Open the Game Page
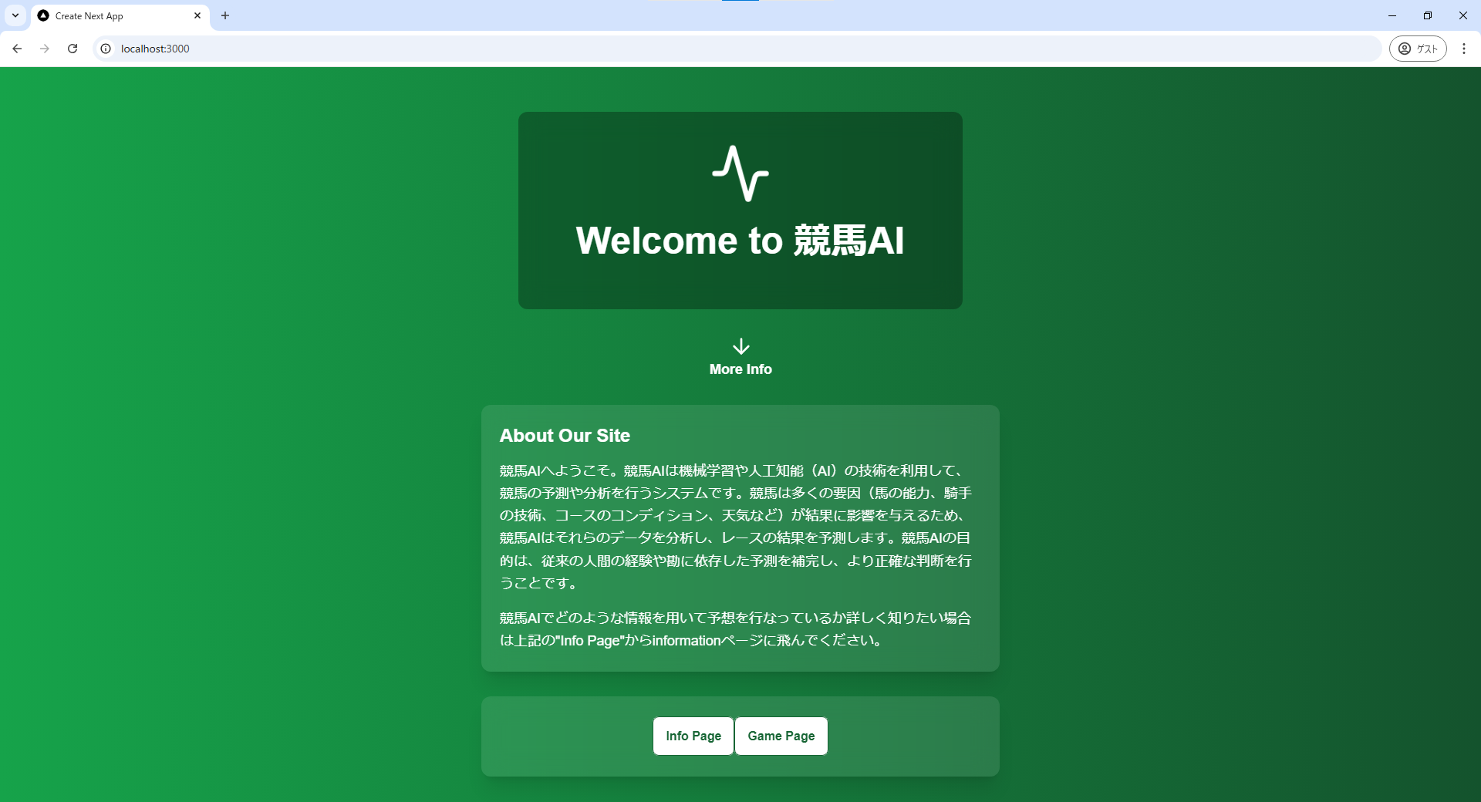Screen dimensions: 1481x802 pos(781,736)
